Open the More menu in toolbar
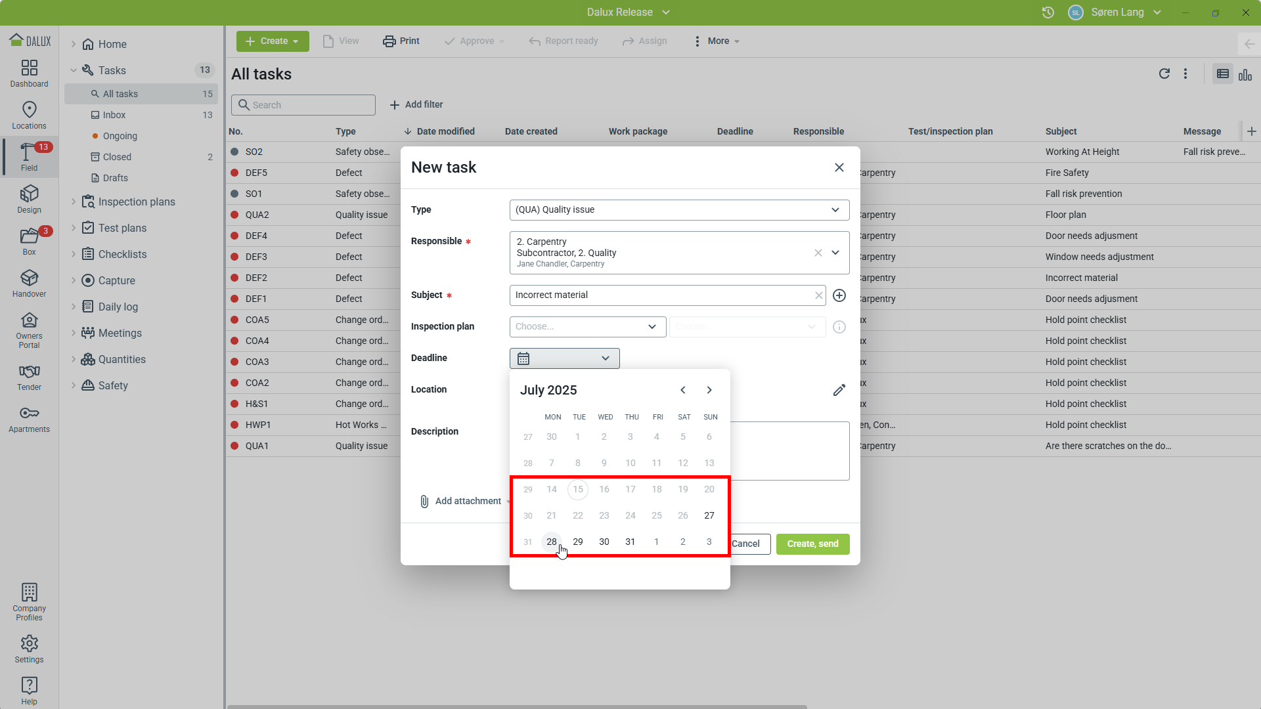 717,41
